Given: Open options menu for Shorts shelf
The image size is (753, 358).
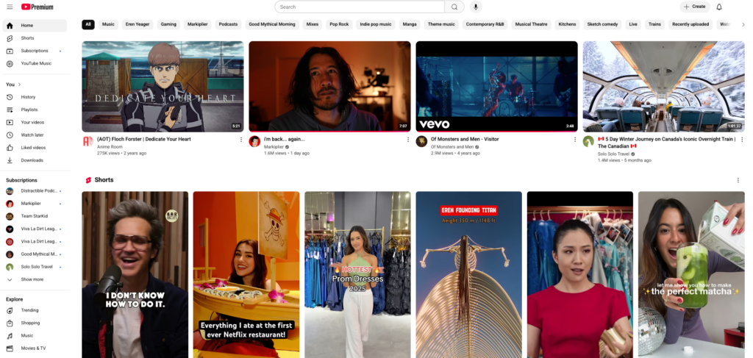Looking at the screenshot, I should click(x=738, y=180).
